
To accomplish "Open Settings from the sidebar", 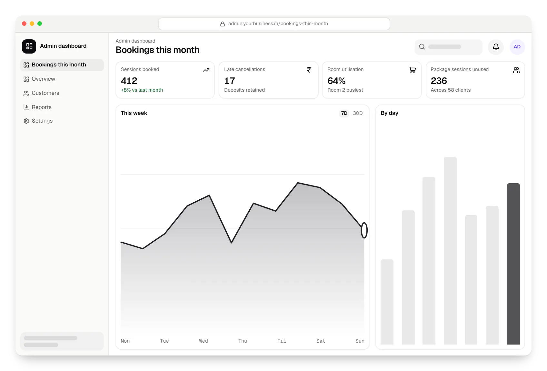I will point(62,121).
